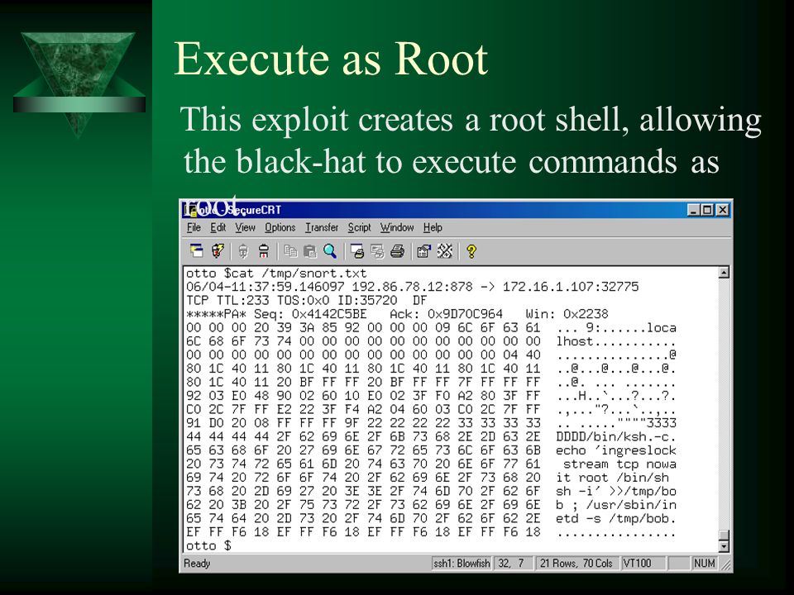Image resolution: width=794 pixels, height=595 pixels.
Task: Click the 'TCP TTL:233' header line
Action: [306, 301]
